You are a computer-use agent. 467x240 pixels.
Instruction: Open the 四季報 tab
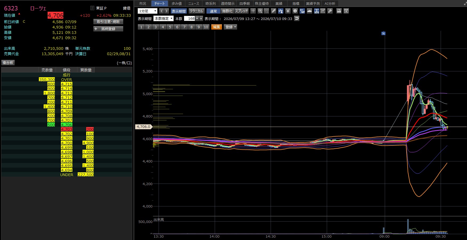click(x=245, y=3)
